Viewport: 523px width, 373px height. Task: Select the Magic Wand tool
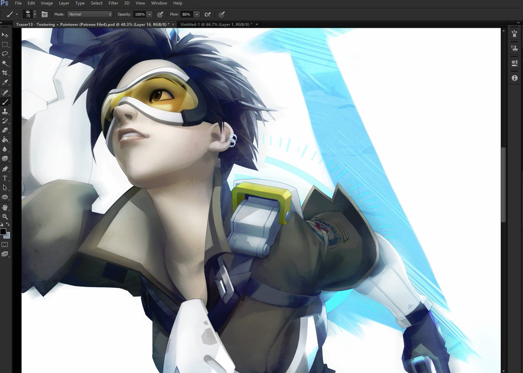coord(5,64)
